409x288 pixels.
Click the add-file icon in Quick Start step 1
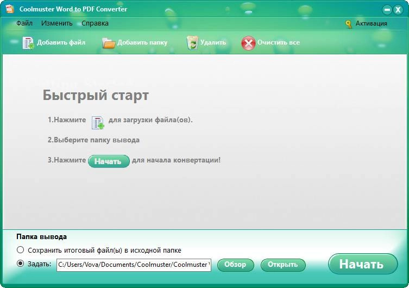98,123
